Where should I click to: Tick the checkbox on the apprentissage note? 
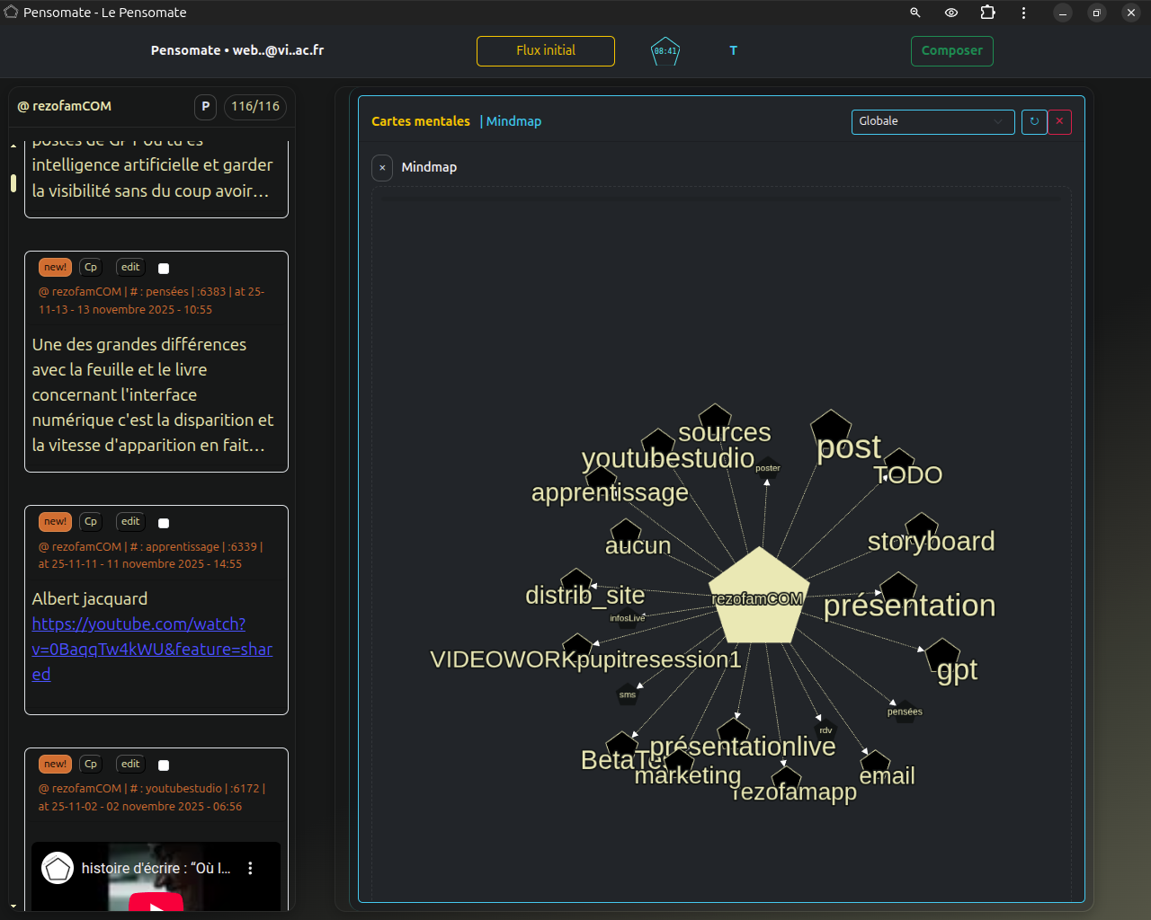164,523
